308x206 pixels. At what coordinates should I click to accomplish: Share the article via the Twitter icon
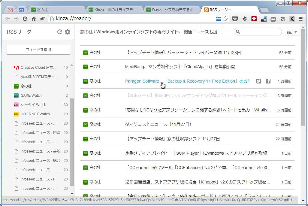258,81
